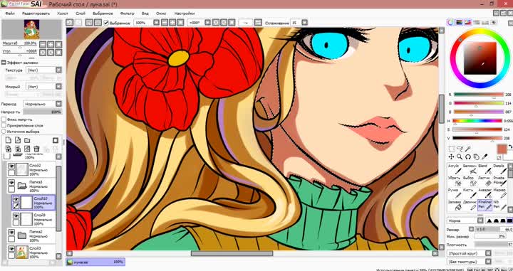The height and width of the screenshot is (271, 513).
Task: Hide folder Папка3 using its eye
Action: coord(11,182)
